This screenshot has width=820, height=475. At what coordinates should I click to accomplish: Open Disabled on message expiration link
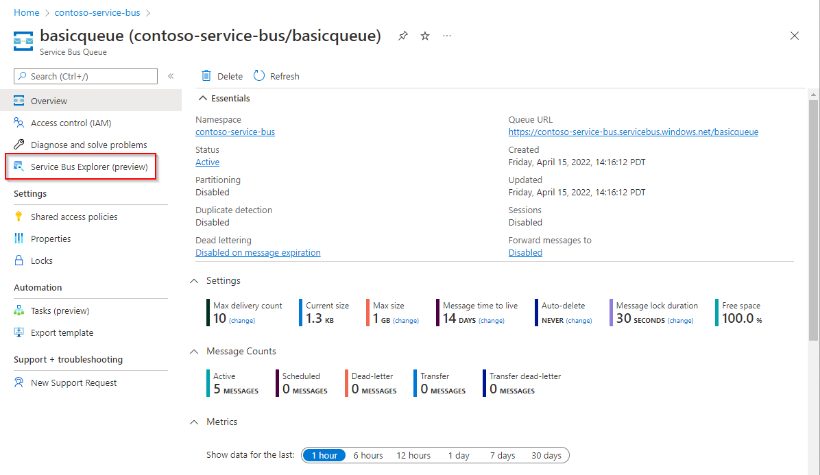pyautogui.click(x=258, y=253)
